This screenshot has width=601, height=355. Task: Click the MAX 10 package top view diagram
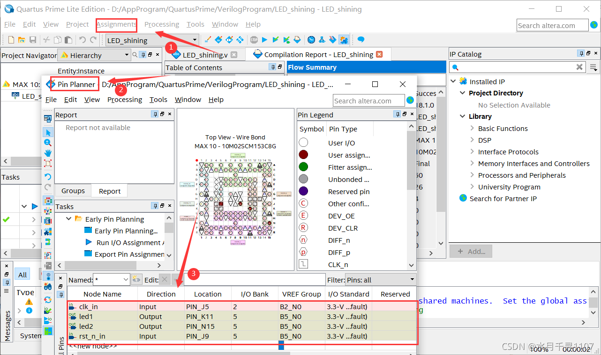tap(236, 199)
